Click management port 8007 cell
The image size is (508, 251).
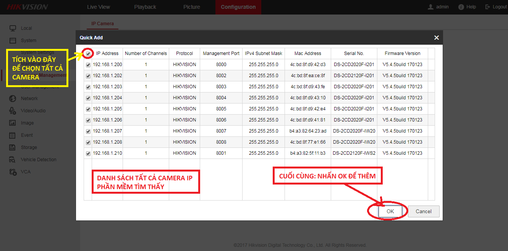[221, 131]
